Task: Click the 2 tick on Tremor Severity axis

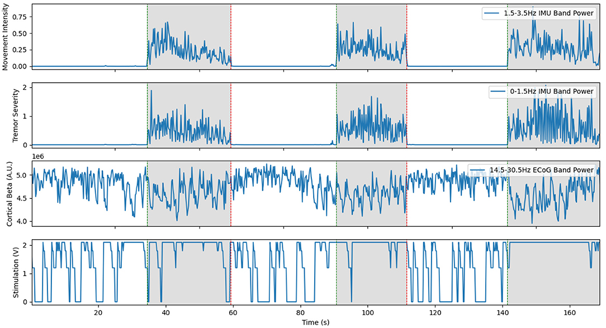Action: [x=25, y=87]
